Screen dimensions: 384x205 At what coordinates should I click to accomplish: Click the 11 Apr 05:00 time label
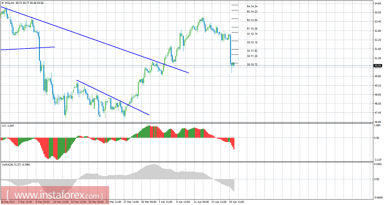pyautogui.click(x=202, y=202)
